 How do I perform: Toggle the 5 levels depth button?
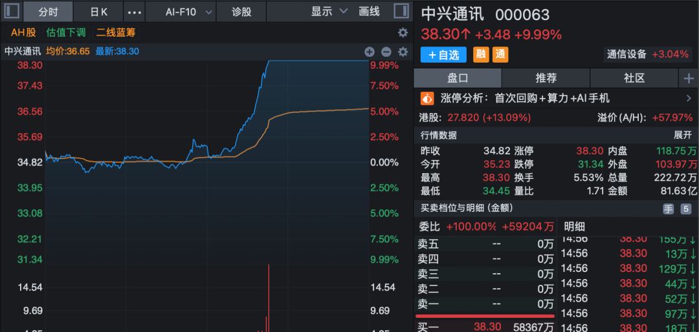coord(685,209)
